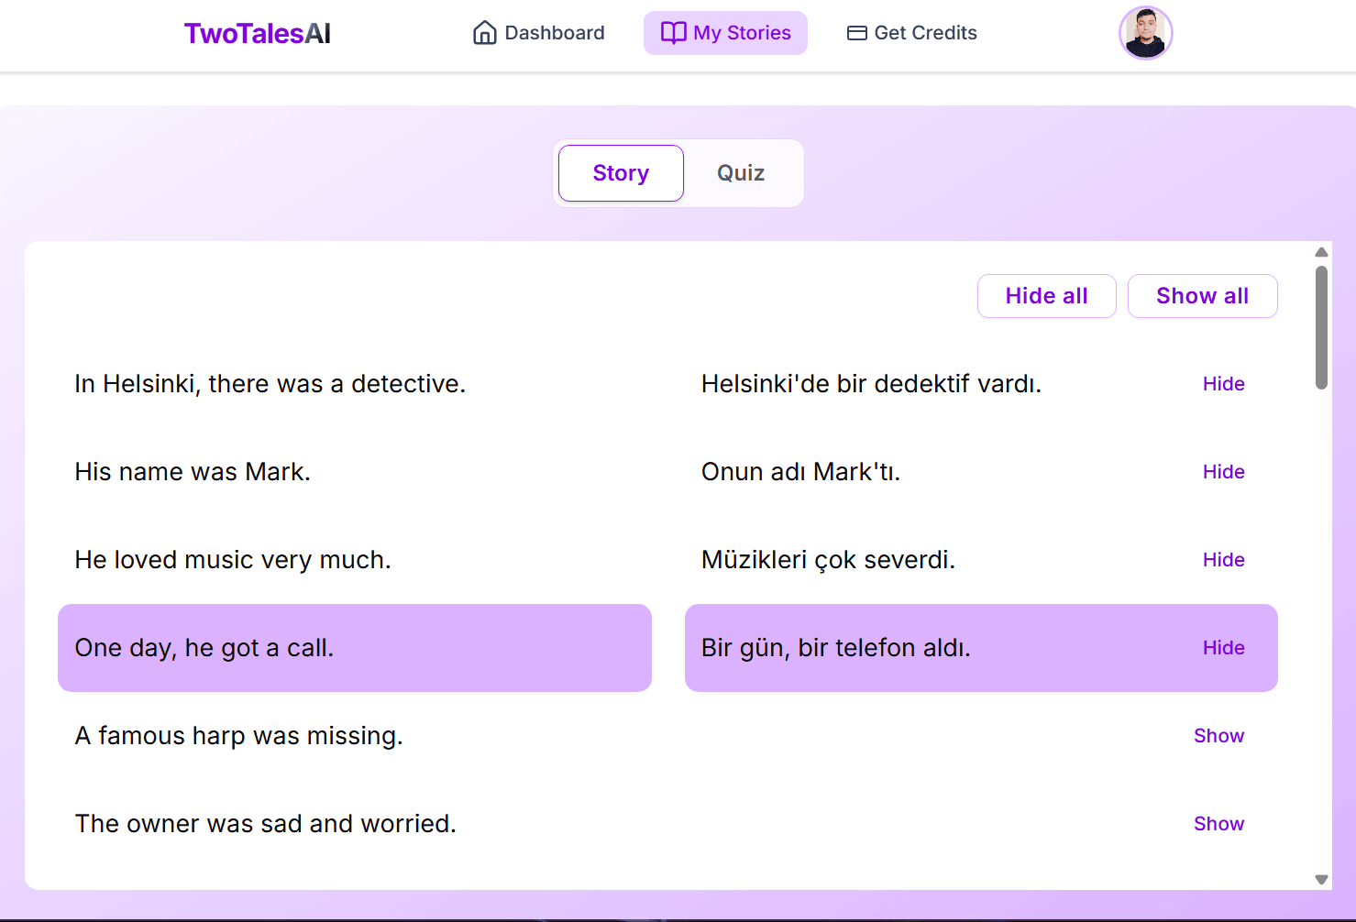Hide the "Müzikleri çok severdi" translation
The image size is (1356, 922).
pyautogui.click(x=1223, y=559)
